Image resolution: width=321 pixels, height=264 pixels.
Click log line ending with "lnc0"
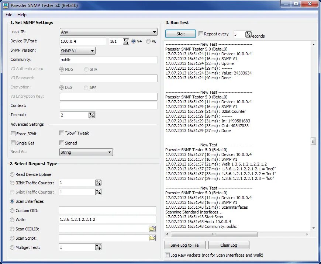(x=221, y=169)
